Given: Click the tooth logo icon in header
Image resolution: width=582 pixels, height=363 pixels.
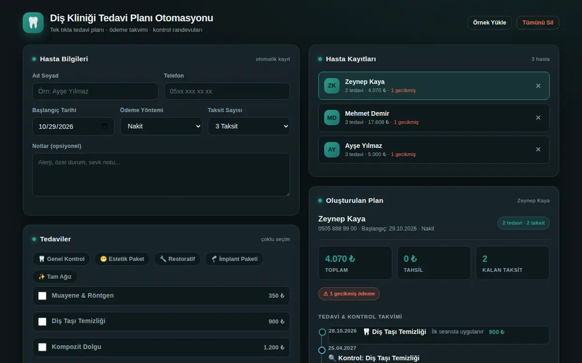Looking at the screenshot, I should click(33, 23).
